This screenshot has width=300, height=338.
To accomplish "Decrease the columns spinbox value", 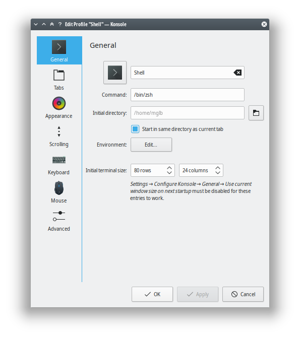I will pyautogui.click(x=218, y=172).
